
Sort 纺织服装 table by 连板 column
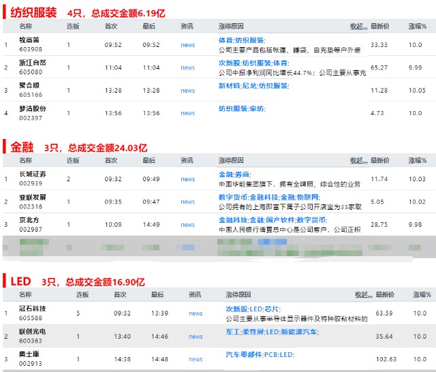coord(73,27)
